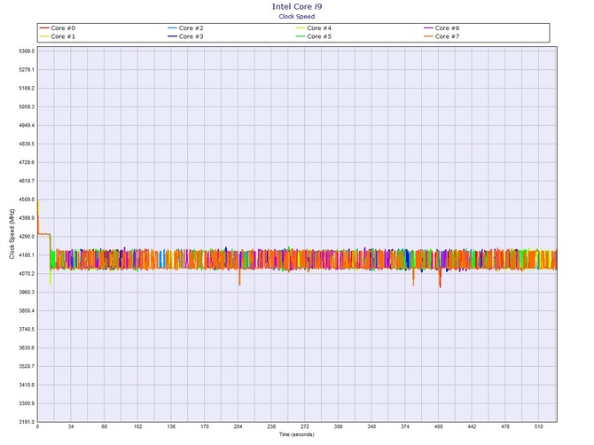The width and height of the screenshot is (594, 445).
Task: Select the Core #2 legend label
Action: tap(191, 28)
